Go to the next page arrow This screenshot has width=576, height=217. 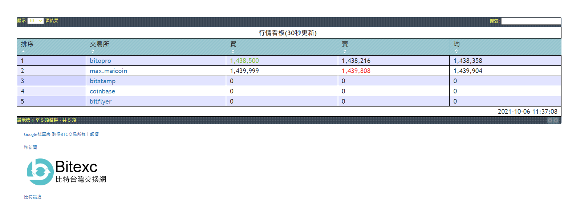click(x=556, y=120)
